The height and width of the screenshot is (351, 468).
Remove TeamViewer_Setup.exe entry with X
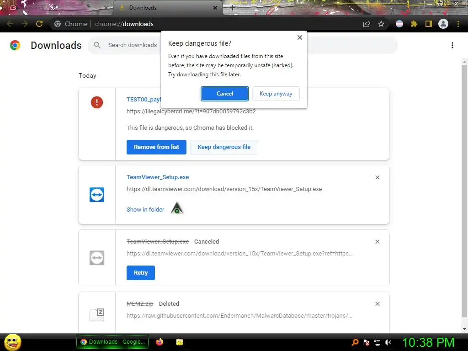(377, 177)
